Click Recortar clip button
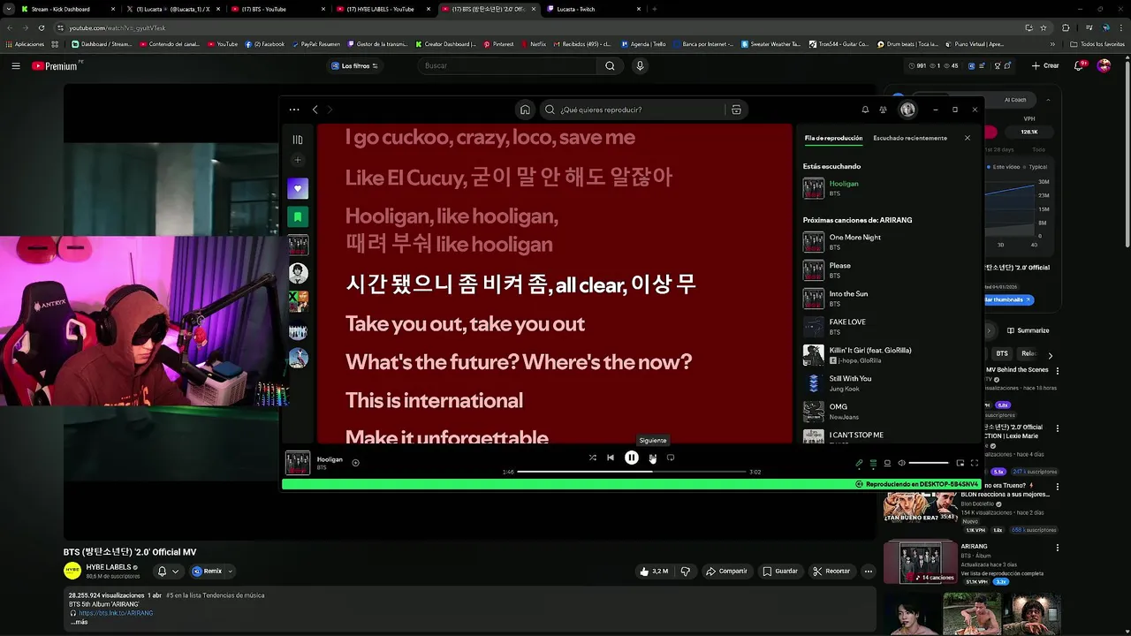The image size is (1131, 636). (x=831, y=571)
